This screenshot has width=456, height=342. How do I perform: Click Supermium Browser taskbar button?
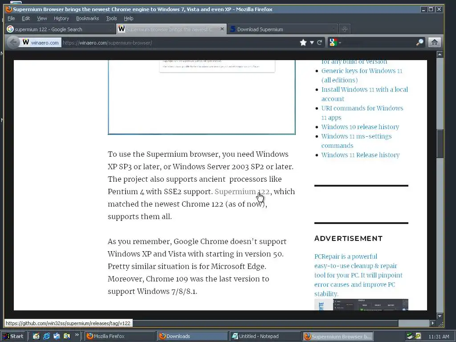coord(338,336)
